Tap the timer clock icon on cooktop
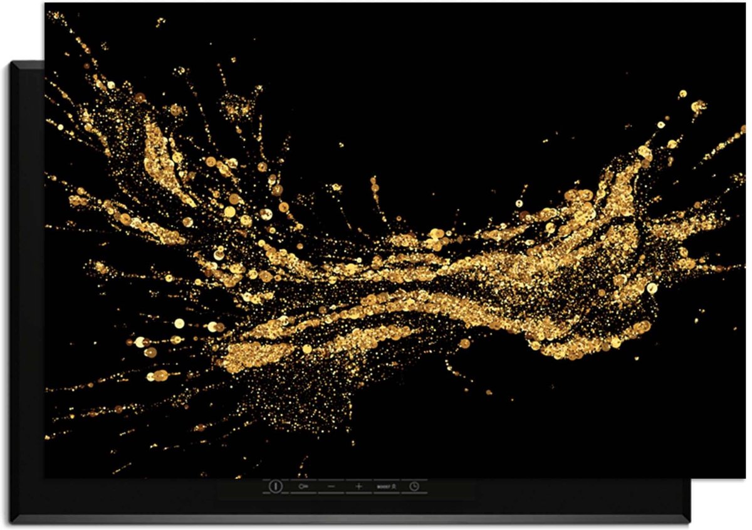The width and height of the screenshot is (752, 530). (414, 486)
